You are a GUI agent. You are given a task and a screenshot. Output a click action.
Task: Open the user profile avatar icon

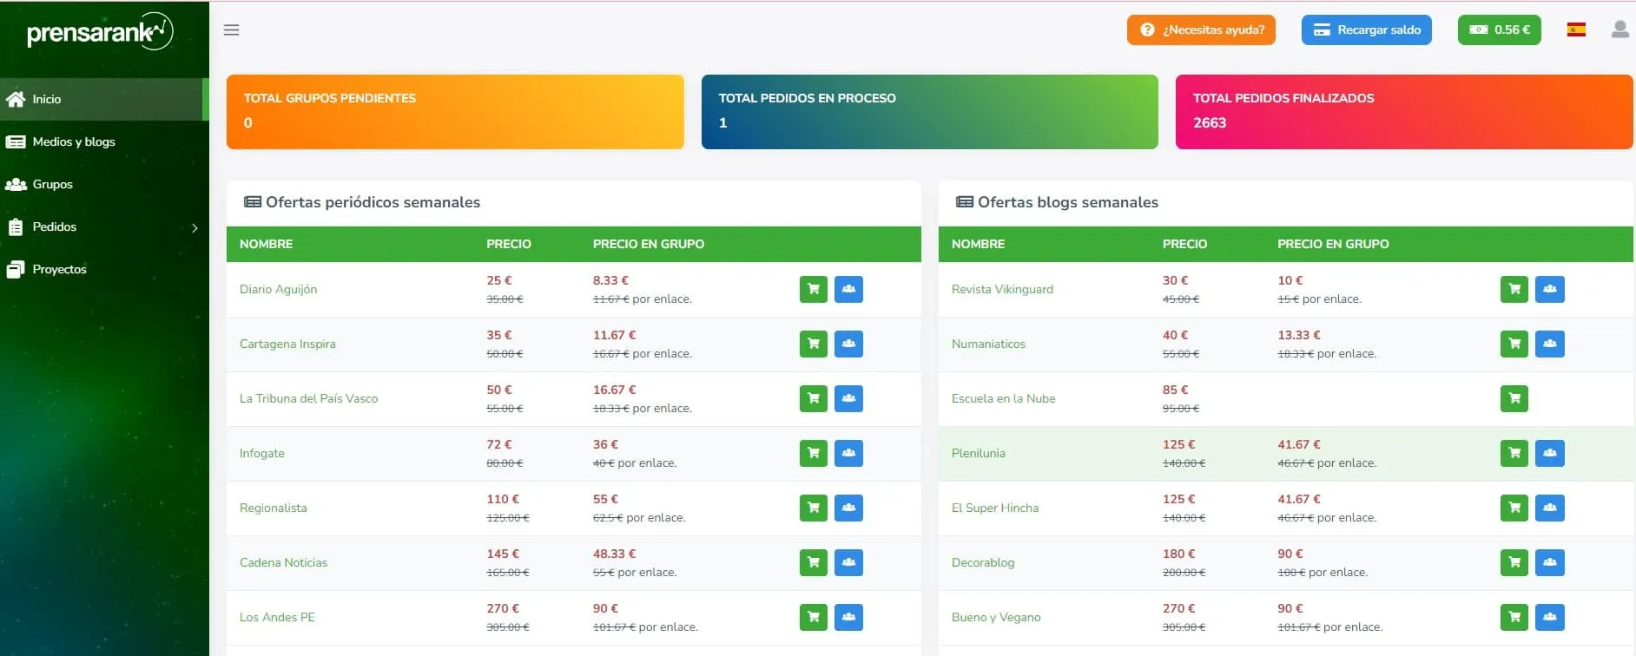1620,30
